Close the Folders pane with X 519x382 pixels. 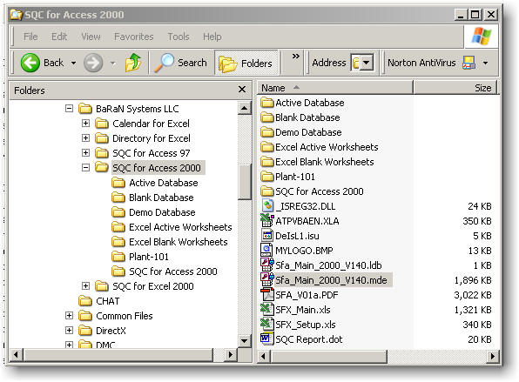point(242,90)
